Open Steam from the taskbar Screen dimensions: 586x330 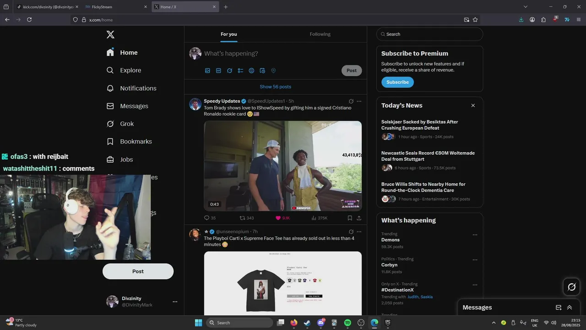307,323
